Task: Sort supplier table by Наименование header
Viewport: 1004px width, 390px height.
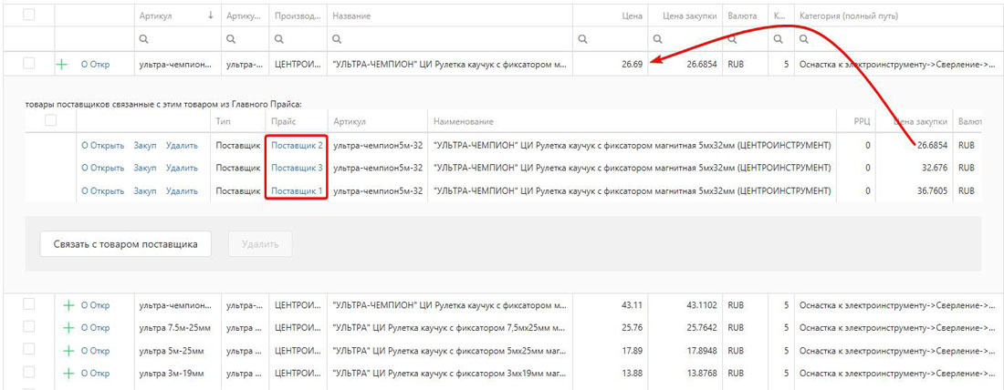Action: pyautogui.click(x=464, y=121)
